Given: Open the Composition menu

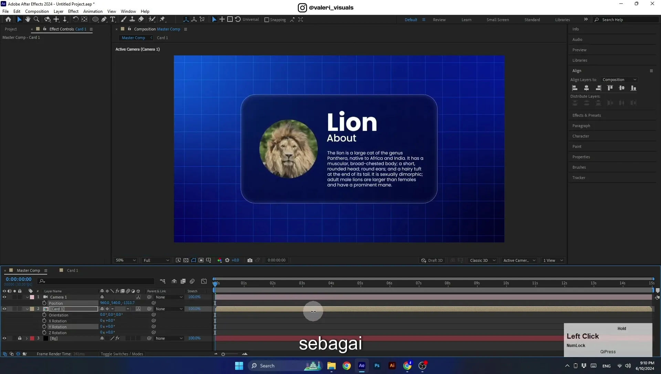Looking at the screenshot, I should (x=37, y=11).
